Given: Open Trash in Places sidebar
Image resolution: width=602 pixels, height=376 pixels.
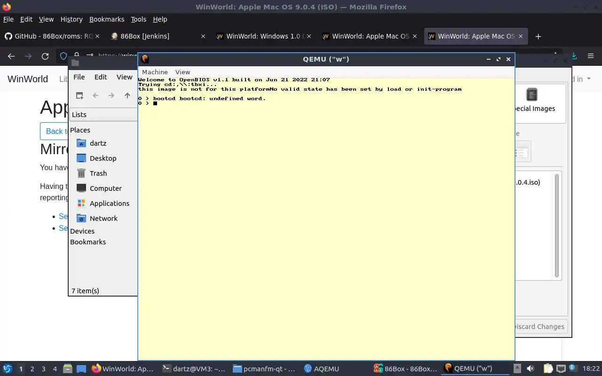Looking at the screenshot, I should 98,173.
